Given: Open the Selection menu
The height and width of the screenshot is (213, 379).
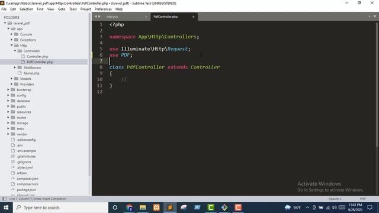Looking at the screenshot, I should [x=26, y=9].
